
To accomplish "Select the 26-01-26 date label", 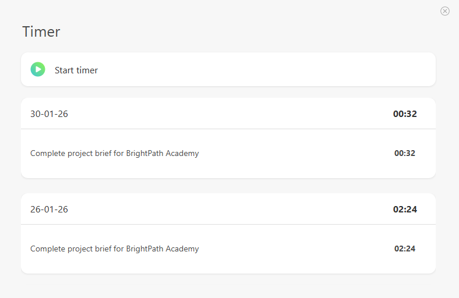I will coord(49,210).
